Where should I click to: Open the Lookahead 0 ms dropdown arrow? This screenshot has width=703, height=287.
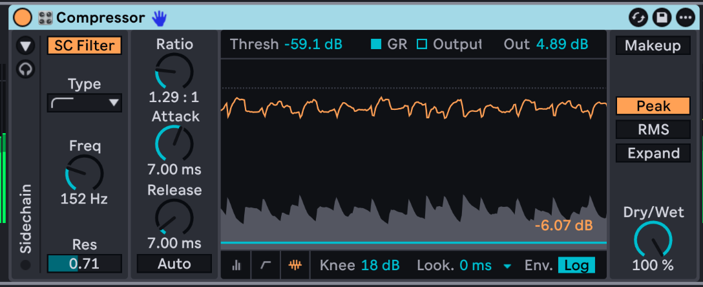point(507,266)
